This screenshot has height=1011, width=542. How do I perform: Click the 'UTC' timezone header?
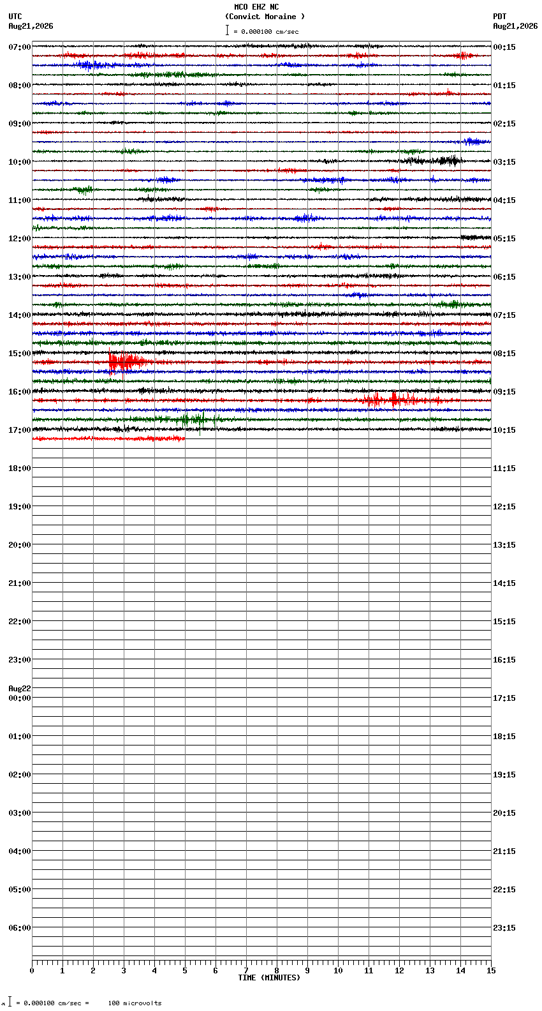tap(15, 17)
